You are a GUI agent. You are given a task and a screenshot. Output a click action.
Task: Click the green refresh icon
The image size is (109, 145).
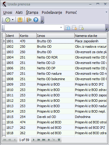(8, 20)
